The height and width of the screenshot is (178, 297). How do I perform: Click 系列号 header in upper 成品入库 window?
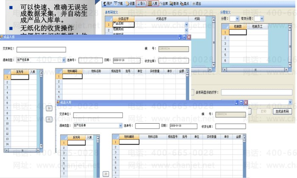coord(20,72)
